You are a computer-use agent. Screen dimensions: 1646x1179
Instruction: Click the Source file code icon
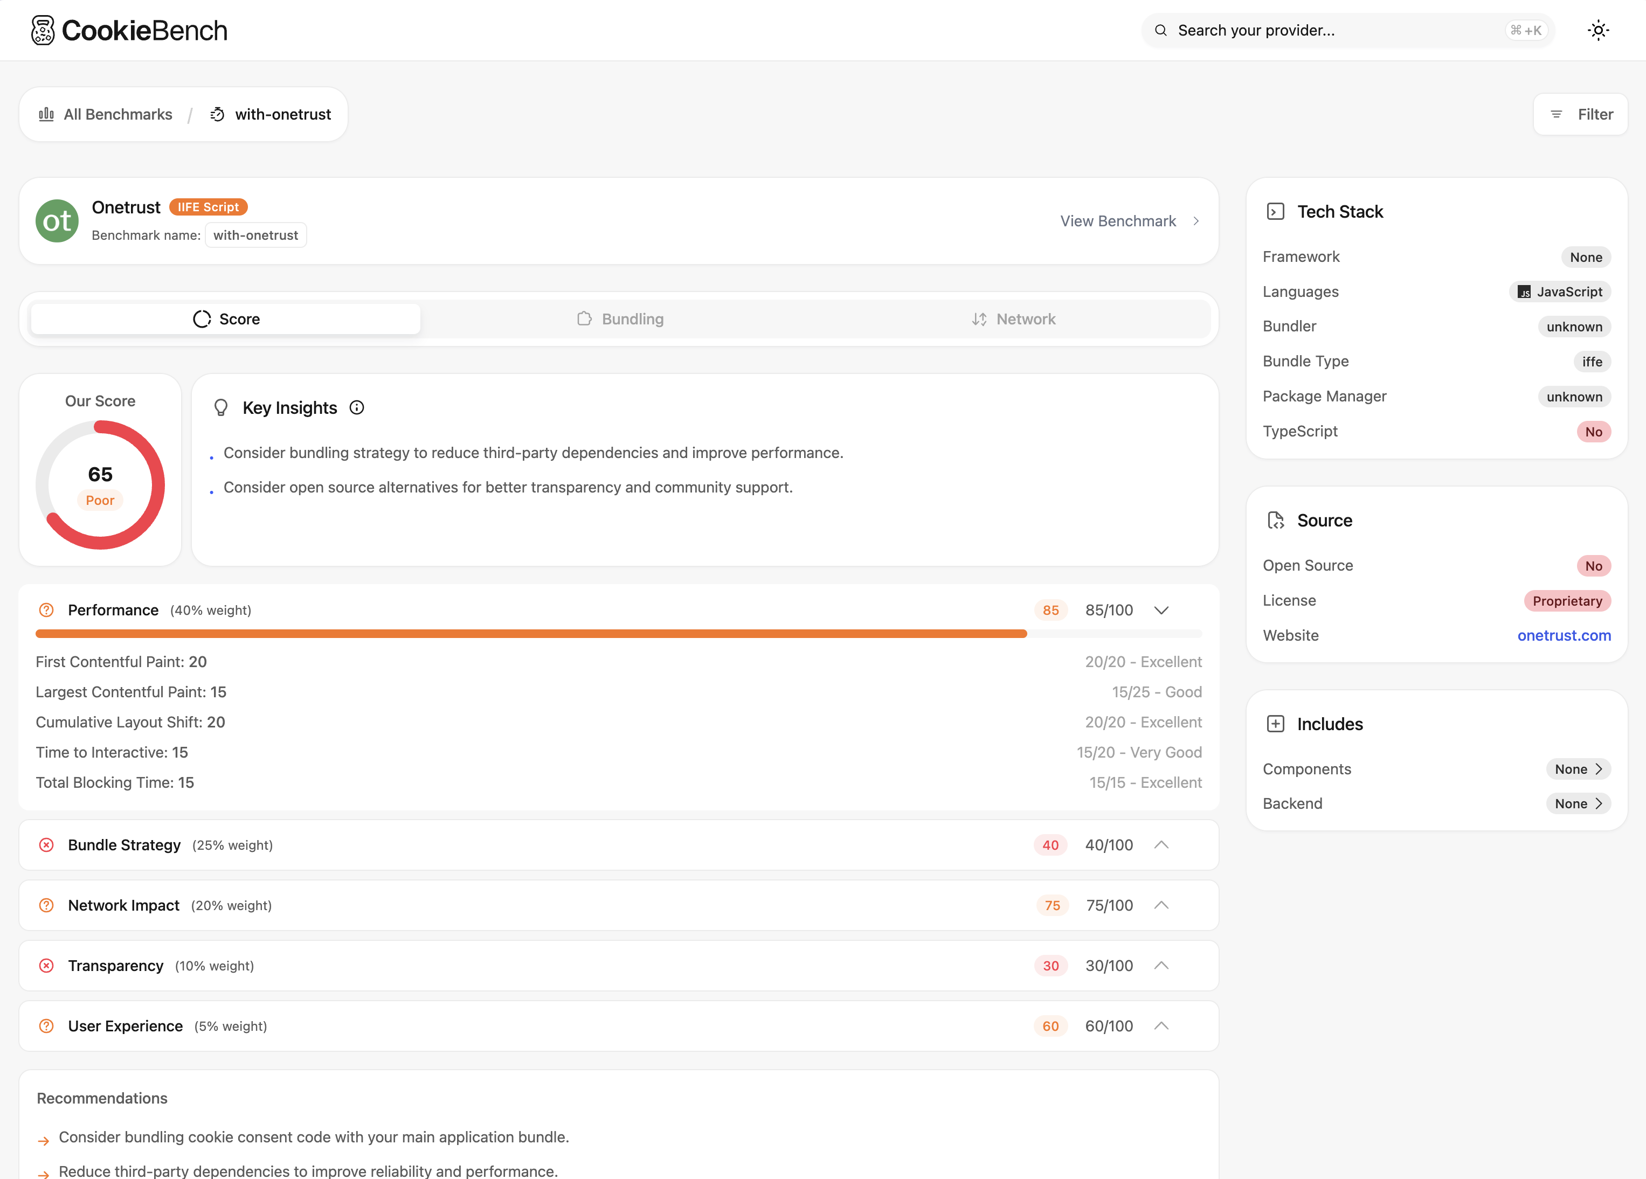(1275, 520)
